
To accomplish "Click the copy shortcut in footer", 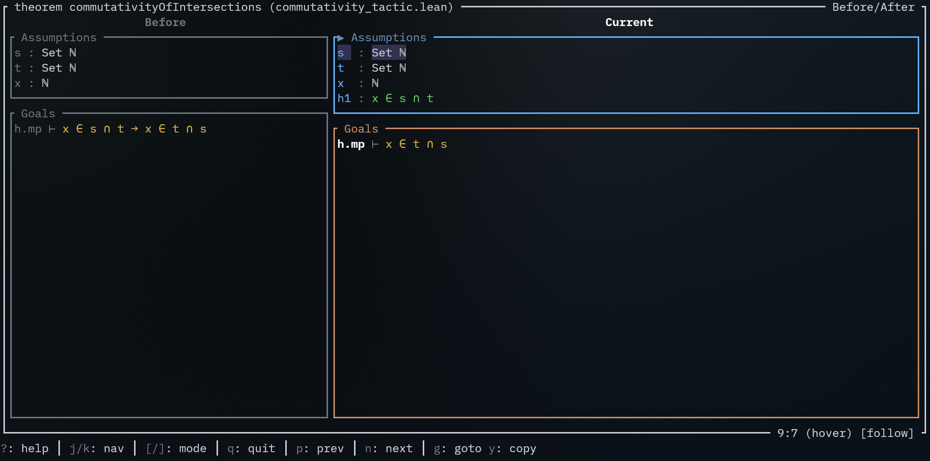I will coord(513,449).
